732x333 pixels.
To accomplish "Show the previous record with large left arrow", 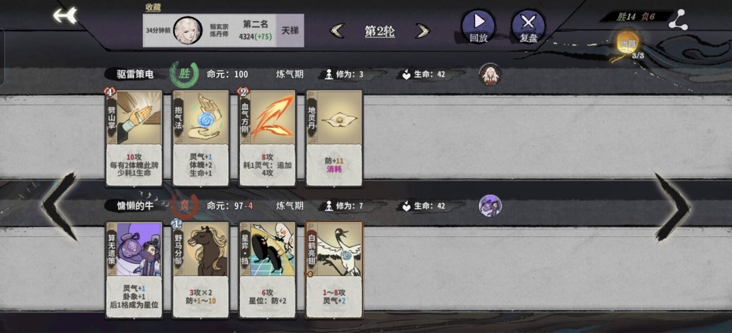I will pyautogui.click(x=59, y=206).
